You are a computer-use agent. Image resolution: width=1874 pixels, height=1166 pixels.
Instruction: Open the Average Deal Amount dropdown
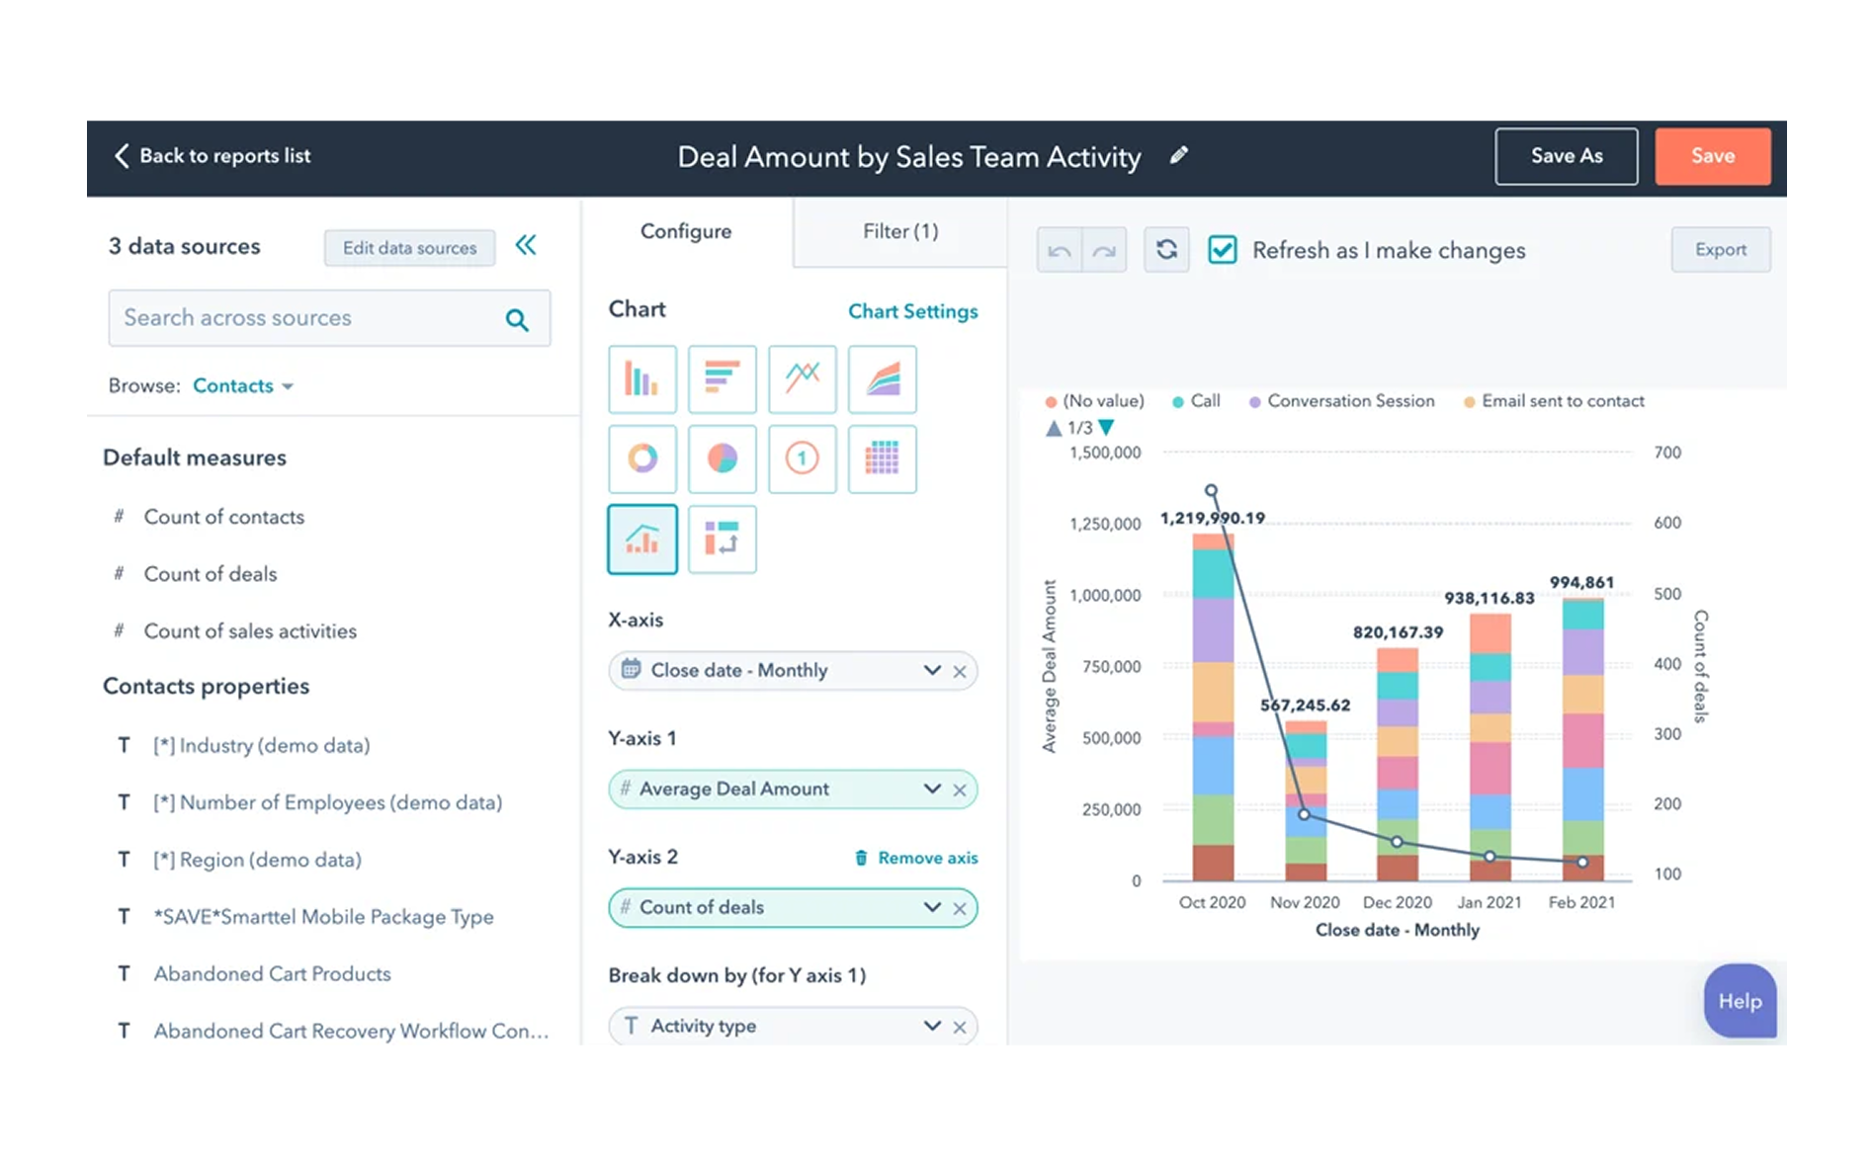click(931, 789)
